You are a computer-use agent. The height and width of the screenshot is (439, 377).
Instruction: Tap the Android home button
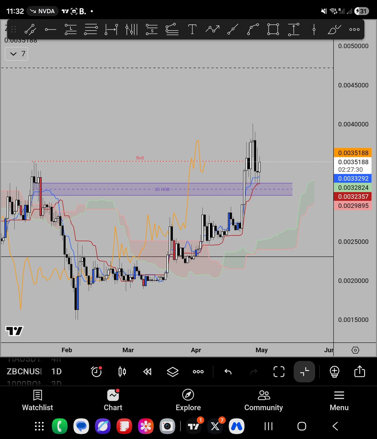[x=302, y=426]
